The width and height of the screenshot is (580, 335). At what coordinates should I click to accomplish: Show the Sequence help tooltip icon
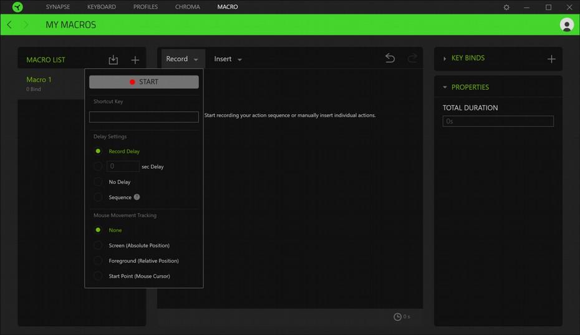(137, 197)
